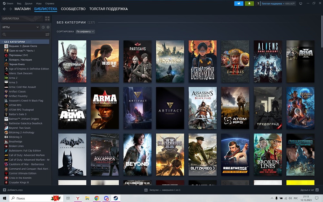Open Yandex browser from taskbar
Screen dimensions: 323x202
pos(78,198)
